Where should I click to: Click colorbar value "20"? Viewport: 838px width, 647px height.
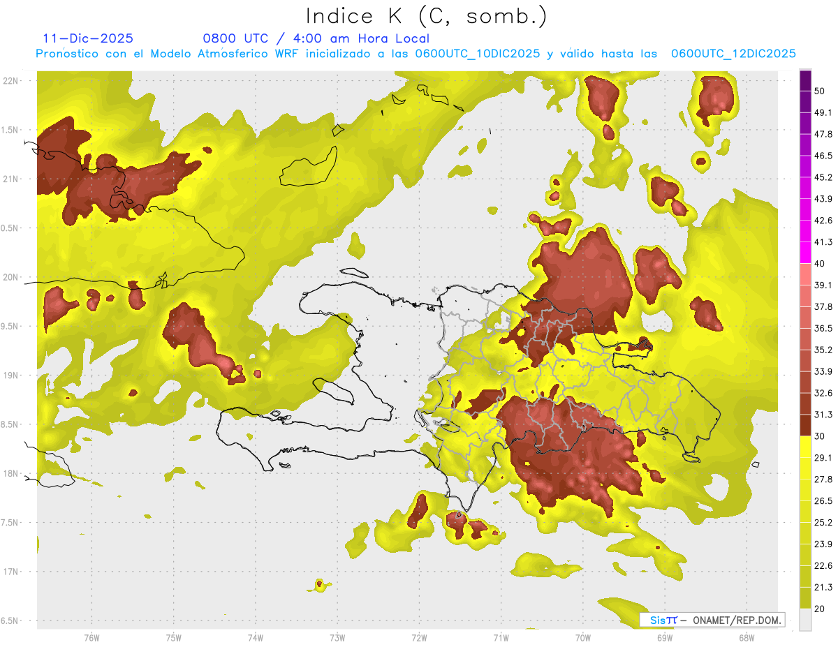(x=821, y=609)
